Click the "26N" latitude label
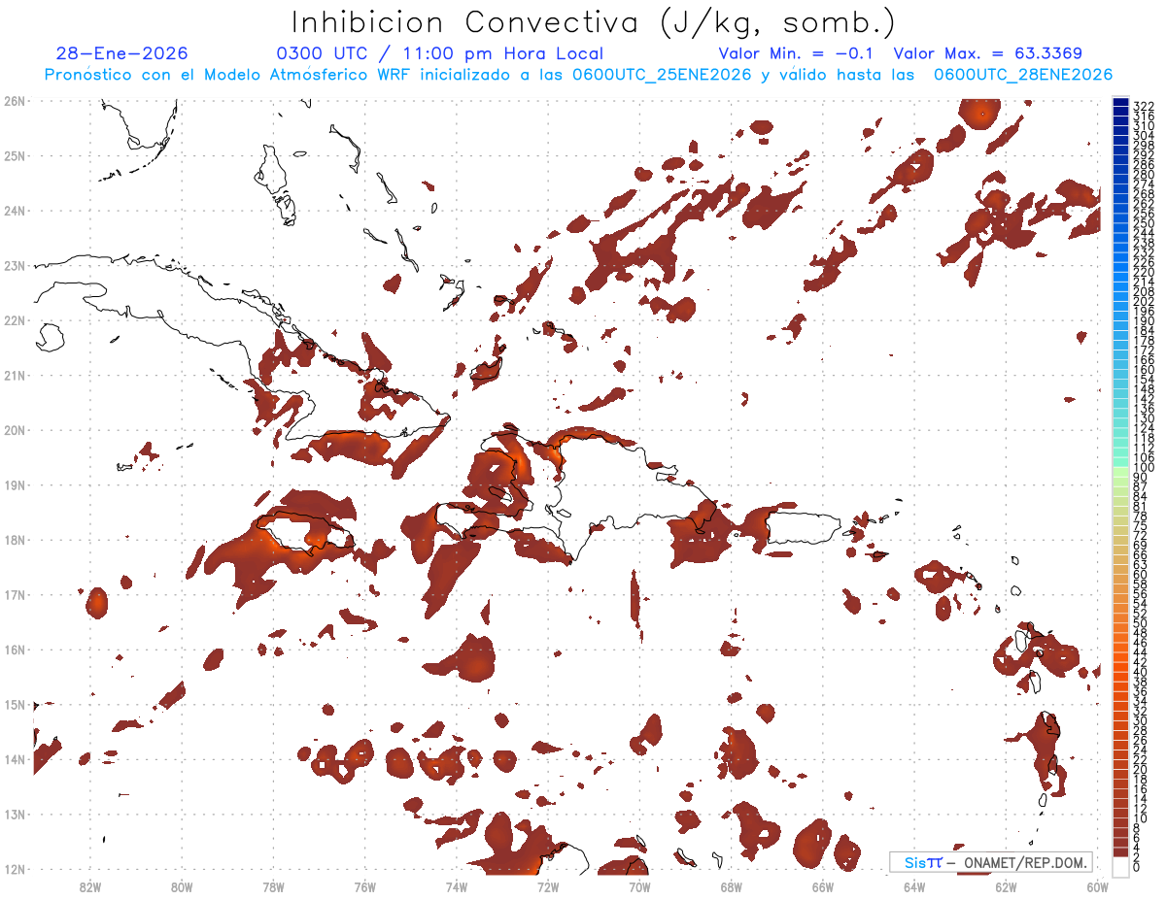This screenshot has width=1166, height=900. [15, 101]
